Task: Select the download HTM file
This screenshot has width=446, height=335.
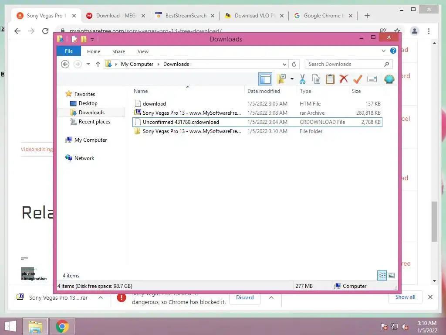Action: coord(257,104)
